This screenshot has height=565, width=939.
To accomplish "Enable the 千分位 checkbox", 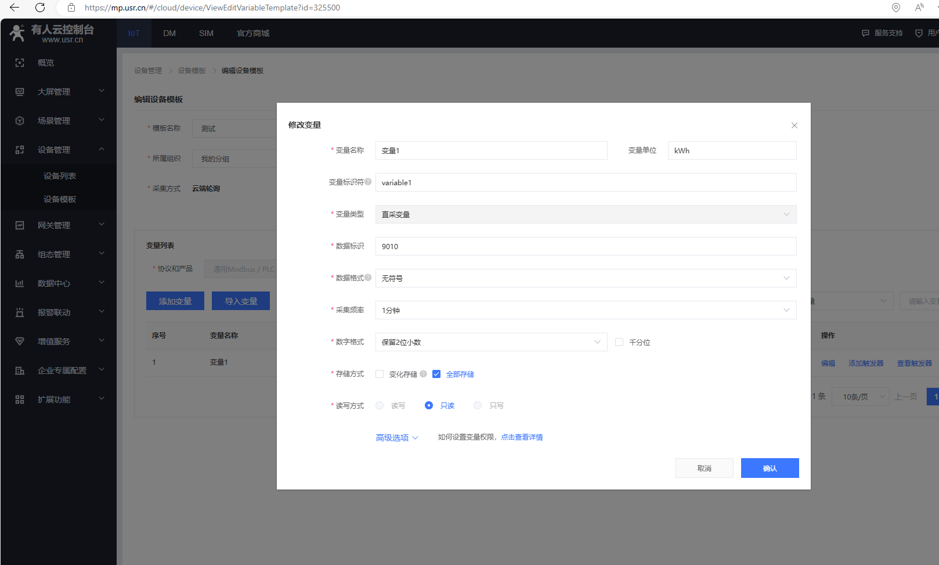I will pos(619,342).
